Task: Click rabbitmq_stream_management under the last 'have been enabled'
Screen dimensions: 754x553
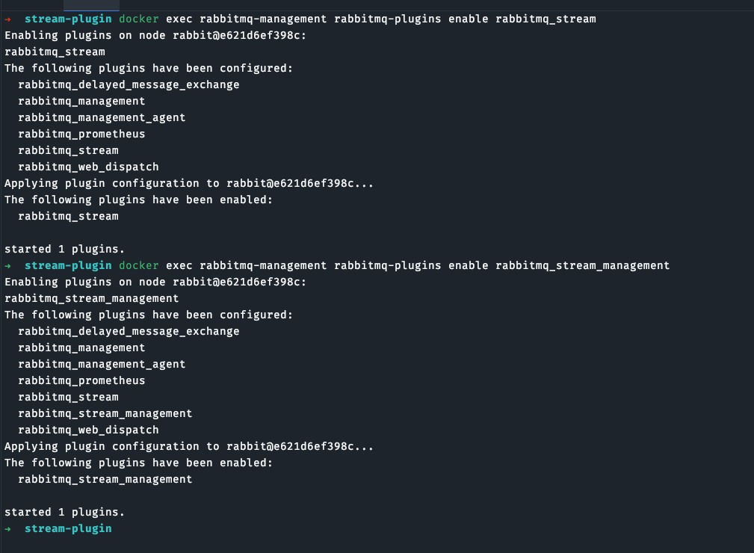Action: click(x=105, y=480)
